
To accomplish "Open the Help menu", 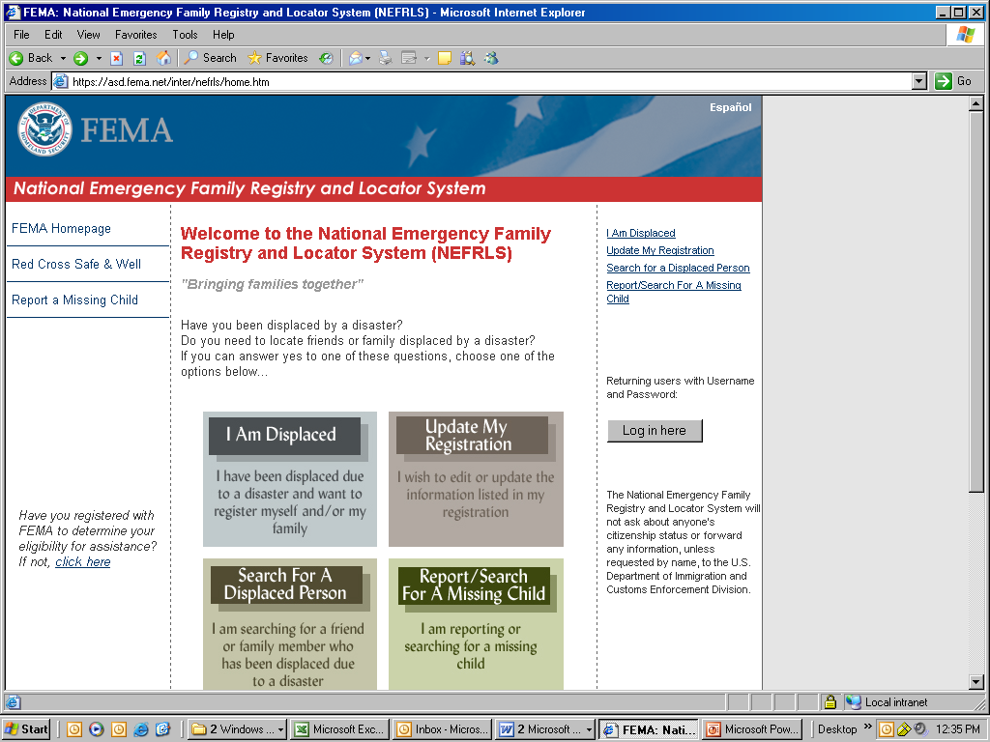I will [223, 35].
